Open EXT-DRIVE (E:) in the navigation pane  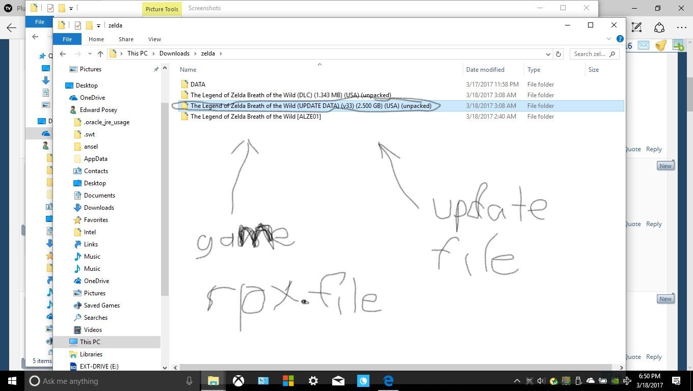click(99, 367)
